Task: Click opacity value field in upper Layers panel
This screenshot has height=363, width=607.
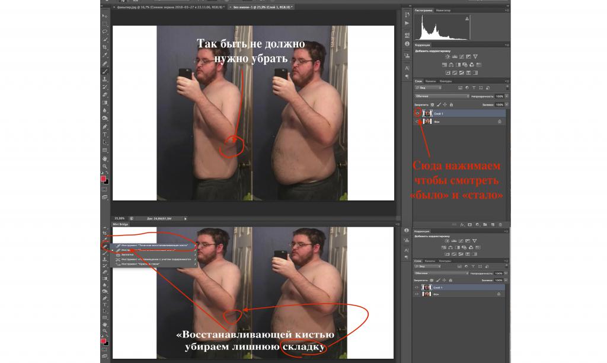Action: click(499, 96)
